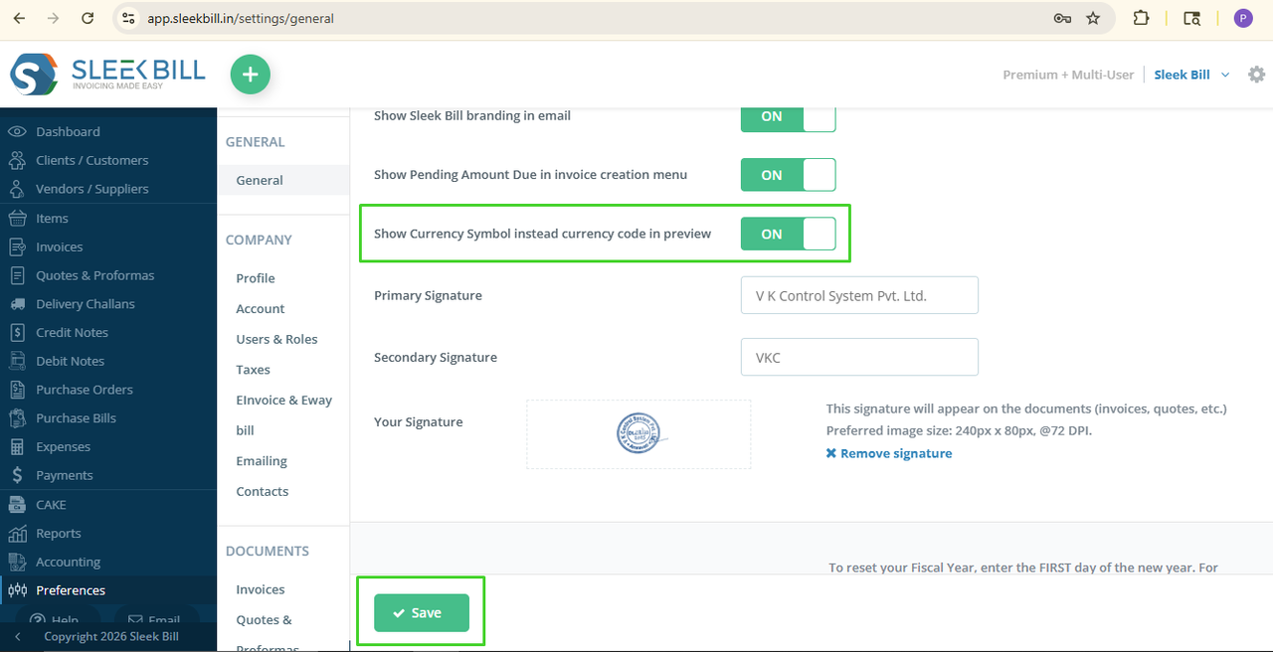Click the Vendors / Suppliers person icon
This screenshot has height=652, width=1273.
(x=17, y=189)
